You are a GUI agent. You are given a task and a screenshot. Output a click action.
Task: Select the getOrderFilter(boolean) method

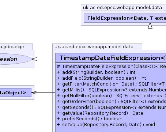(x=112, y=102)
